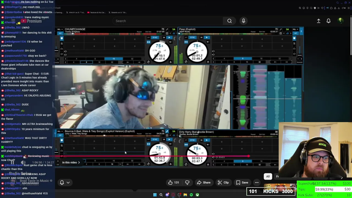
Task: Click the Dirty Harry (feat. Bootie Brown) title
Action: coord(196,132)
